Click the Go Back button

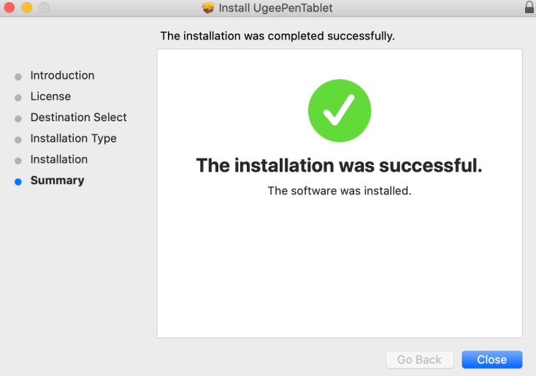click(x=419, y=360)
